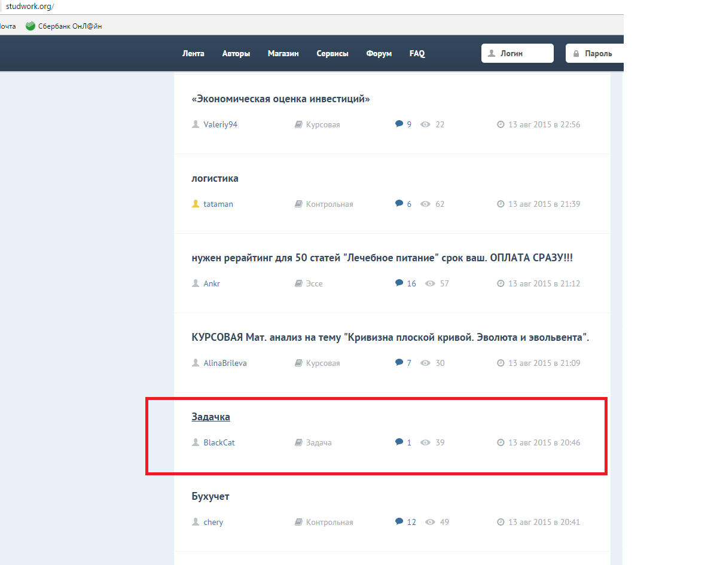Click the eye icon showing 30 views
Viewport: 717px width, 565px height.
coord(425,363)
